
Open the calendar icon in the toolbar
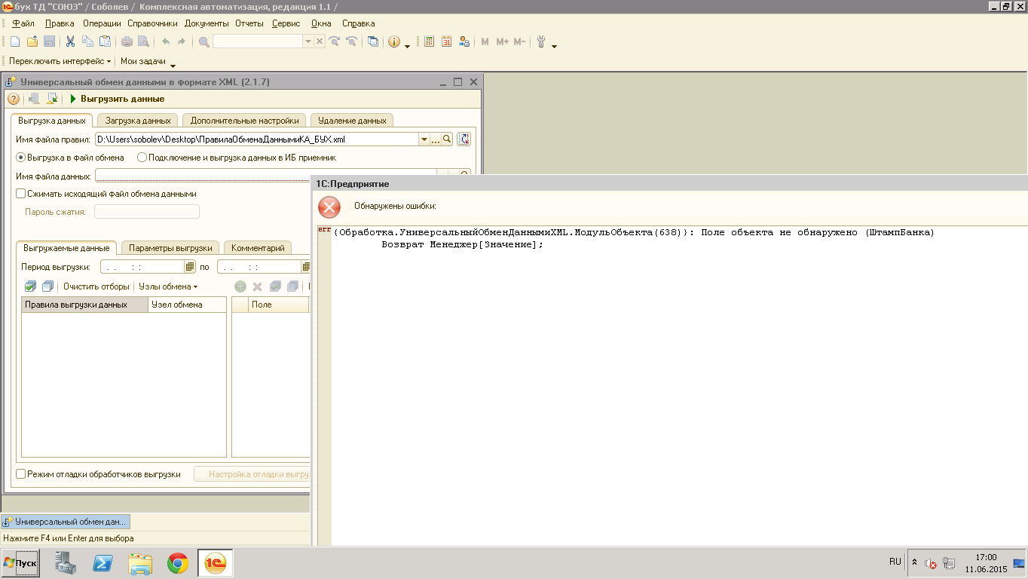[x=446, y=42]
